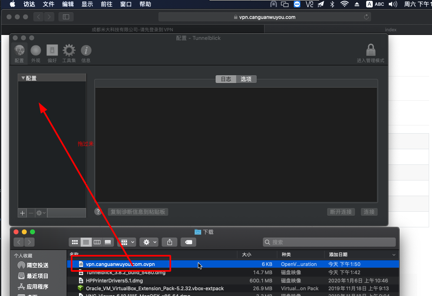Click the volume menu bar icon

[393, 4]
